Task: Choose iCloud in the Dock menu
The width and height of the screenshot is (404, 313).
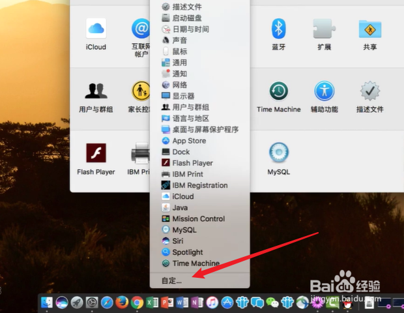Action: 199,196
